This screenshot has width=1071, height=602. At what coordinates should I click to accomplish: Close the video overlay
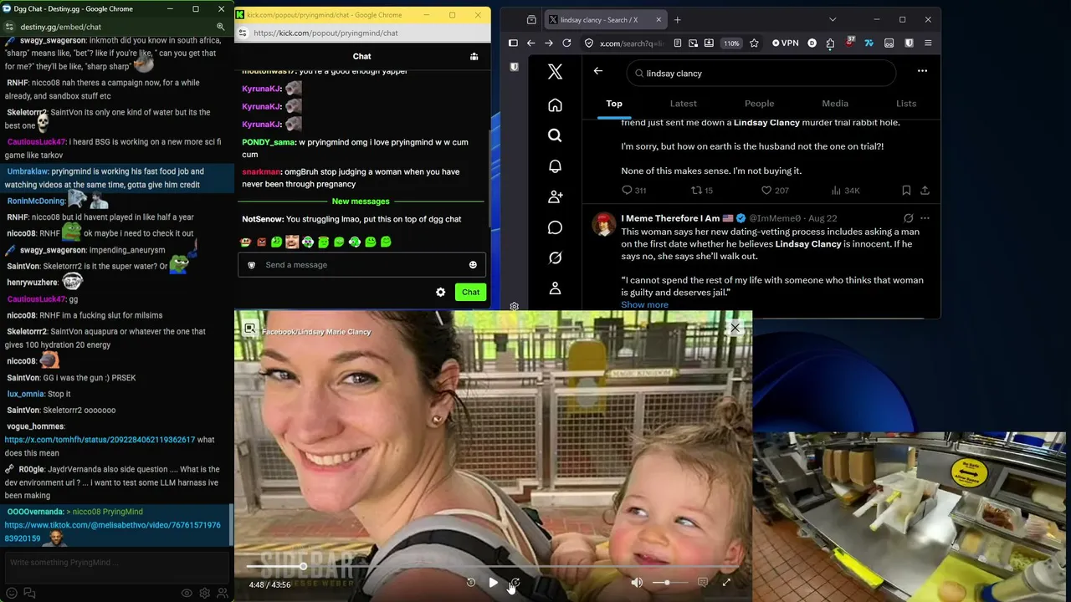coord(735,328)
